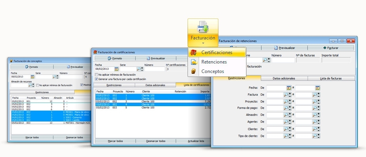366x157 pixels.
Task: Click the Facturar button in retenciones window
Action: point(331,48)
